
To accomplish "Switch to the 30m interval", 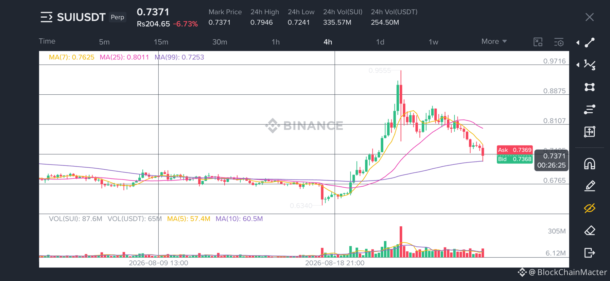I will [220, 42].
